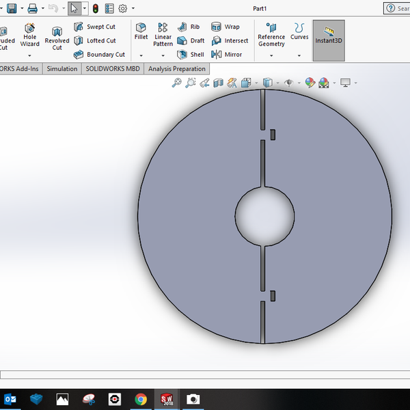Select the Hole Wizard tool
The width and height of the screenshot is (410, 410).
pyautogui.click(x=29, y=35)
